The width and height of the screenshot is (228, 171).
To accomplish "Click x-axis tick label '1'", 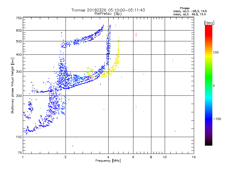I will click(23, 157).
